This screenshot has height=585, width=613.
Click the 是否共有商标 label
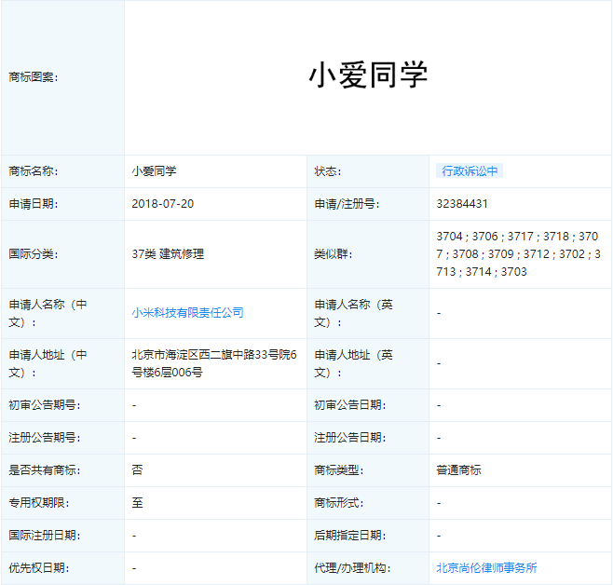coord(45,470)
